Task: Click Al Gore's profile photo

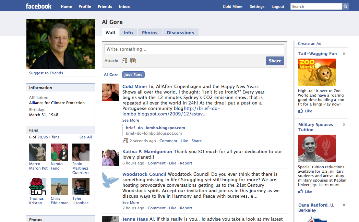Action: pyautogui.click(x=61, y=44)
